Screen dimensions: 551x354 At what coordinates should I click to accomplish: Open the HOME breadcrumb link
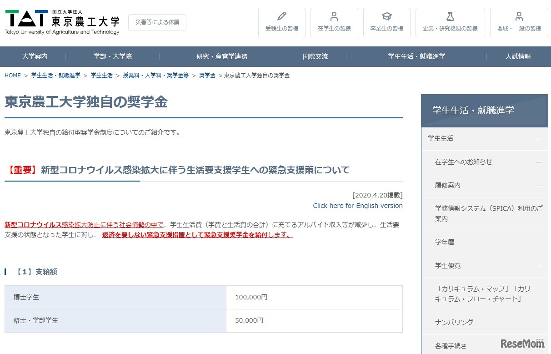click(x=12, y=75)
